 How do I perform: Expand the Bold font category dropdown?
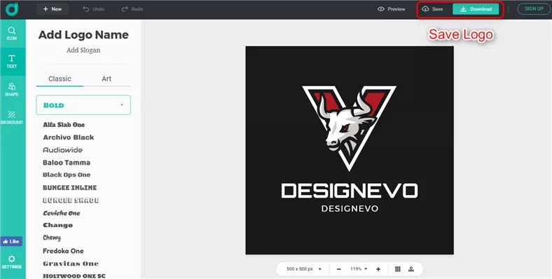pos(83,105)
